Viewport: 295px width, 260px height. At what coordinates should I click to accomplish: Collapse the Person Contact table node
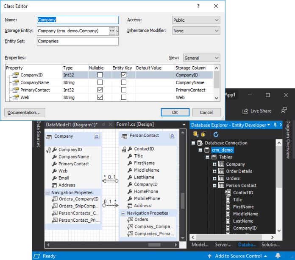(214, 186)
